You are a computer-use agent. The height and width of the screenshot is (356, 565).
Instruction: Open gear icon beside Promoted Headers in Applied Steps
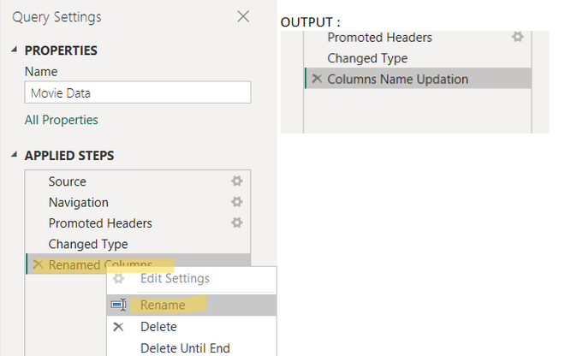pyautogui.click(x=237, y=223)
